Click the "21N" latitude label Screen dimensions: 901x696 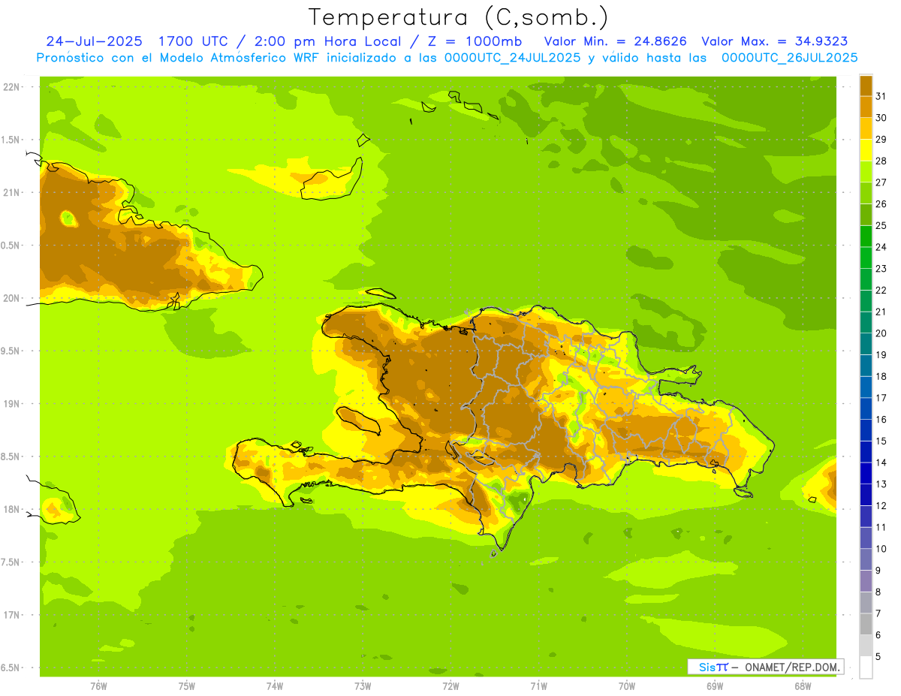click(12, 192)
